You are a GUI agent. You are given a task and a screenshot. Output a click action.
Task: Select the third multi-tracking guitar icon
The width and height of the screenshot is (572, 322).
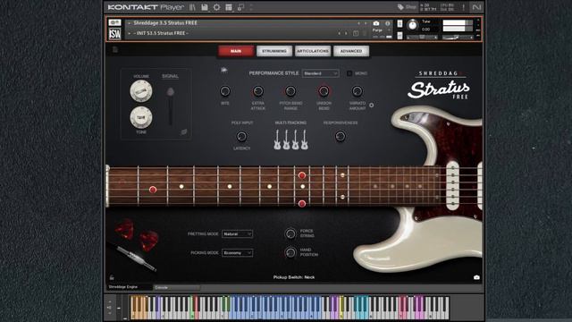point(296,140)
